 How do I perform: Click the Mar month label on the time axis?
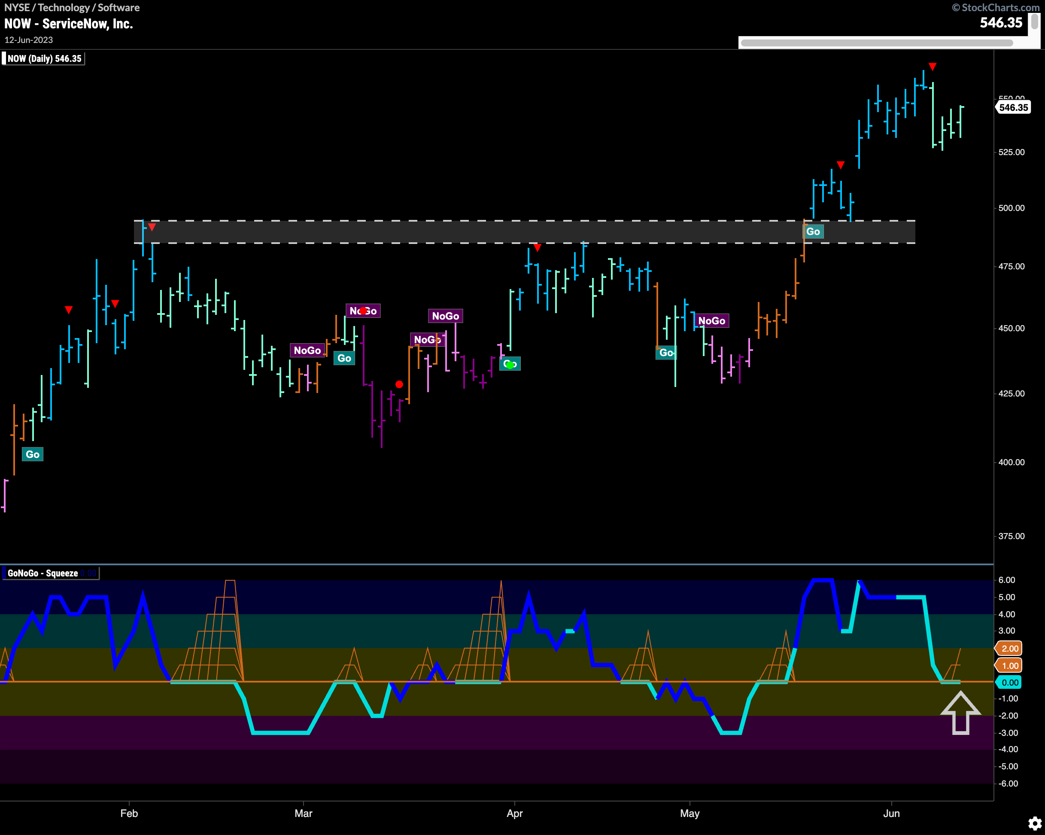[x=304, y=813]
